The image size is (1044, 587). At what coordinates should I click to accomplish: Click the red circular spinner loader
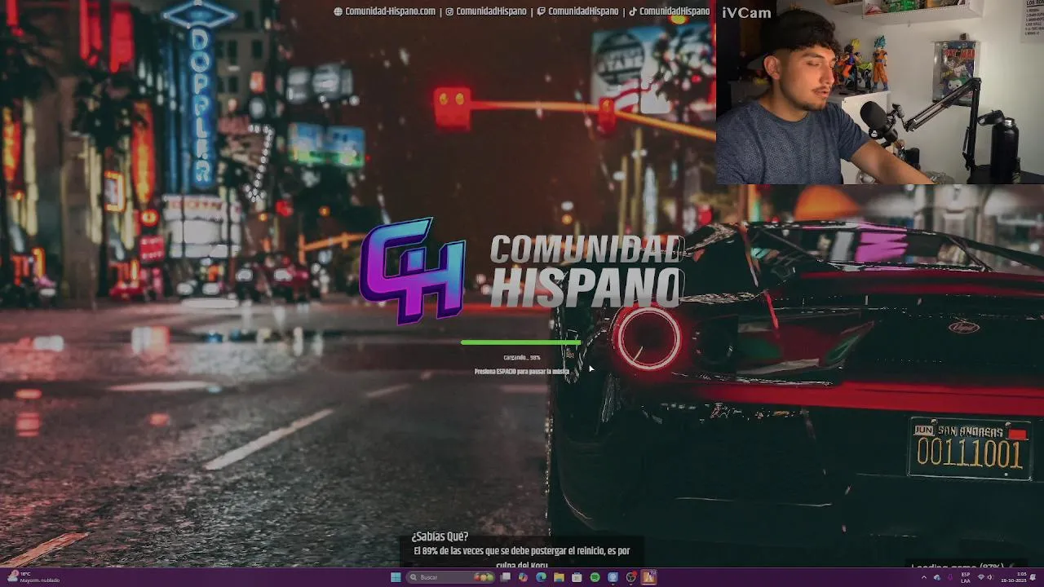tap(648, 338)
